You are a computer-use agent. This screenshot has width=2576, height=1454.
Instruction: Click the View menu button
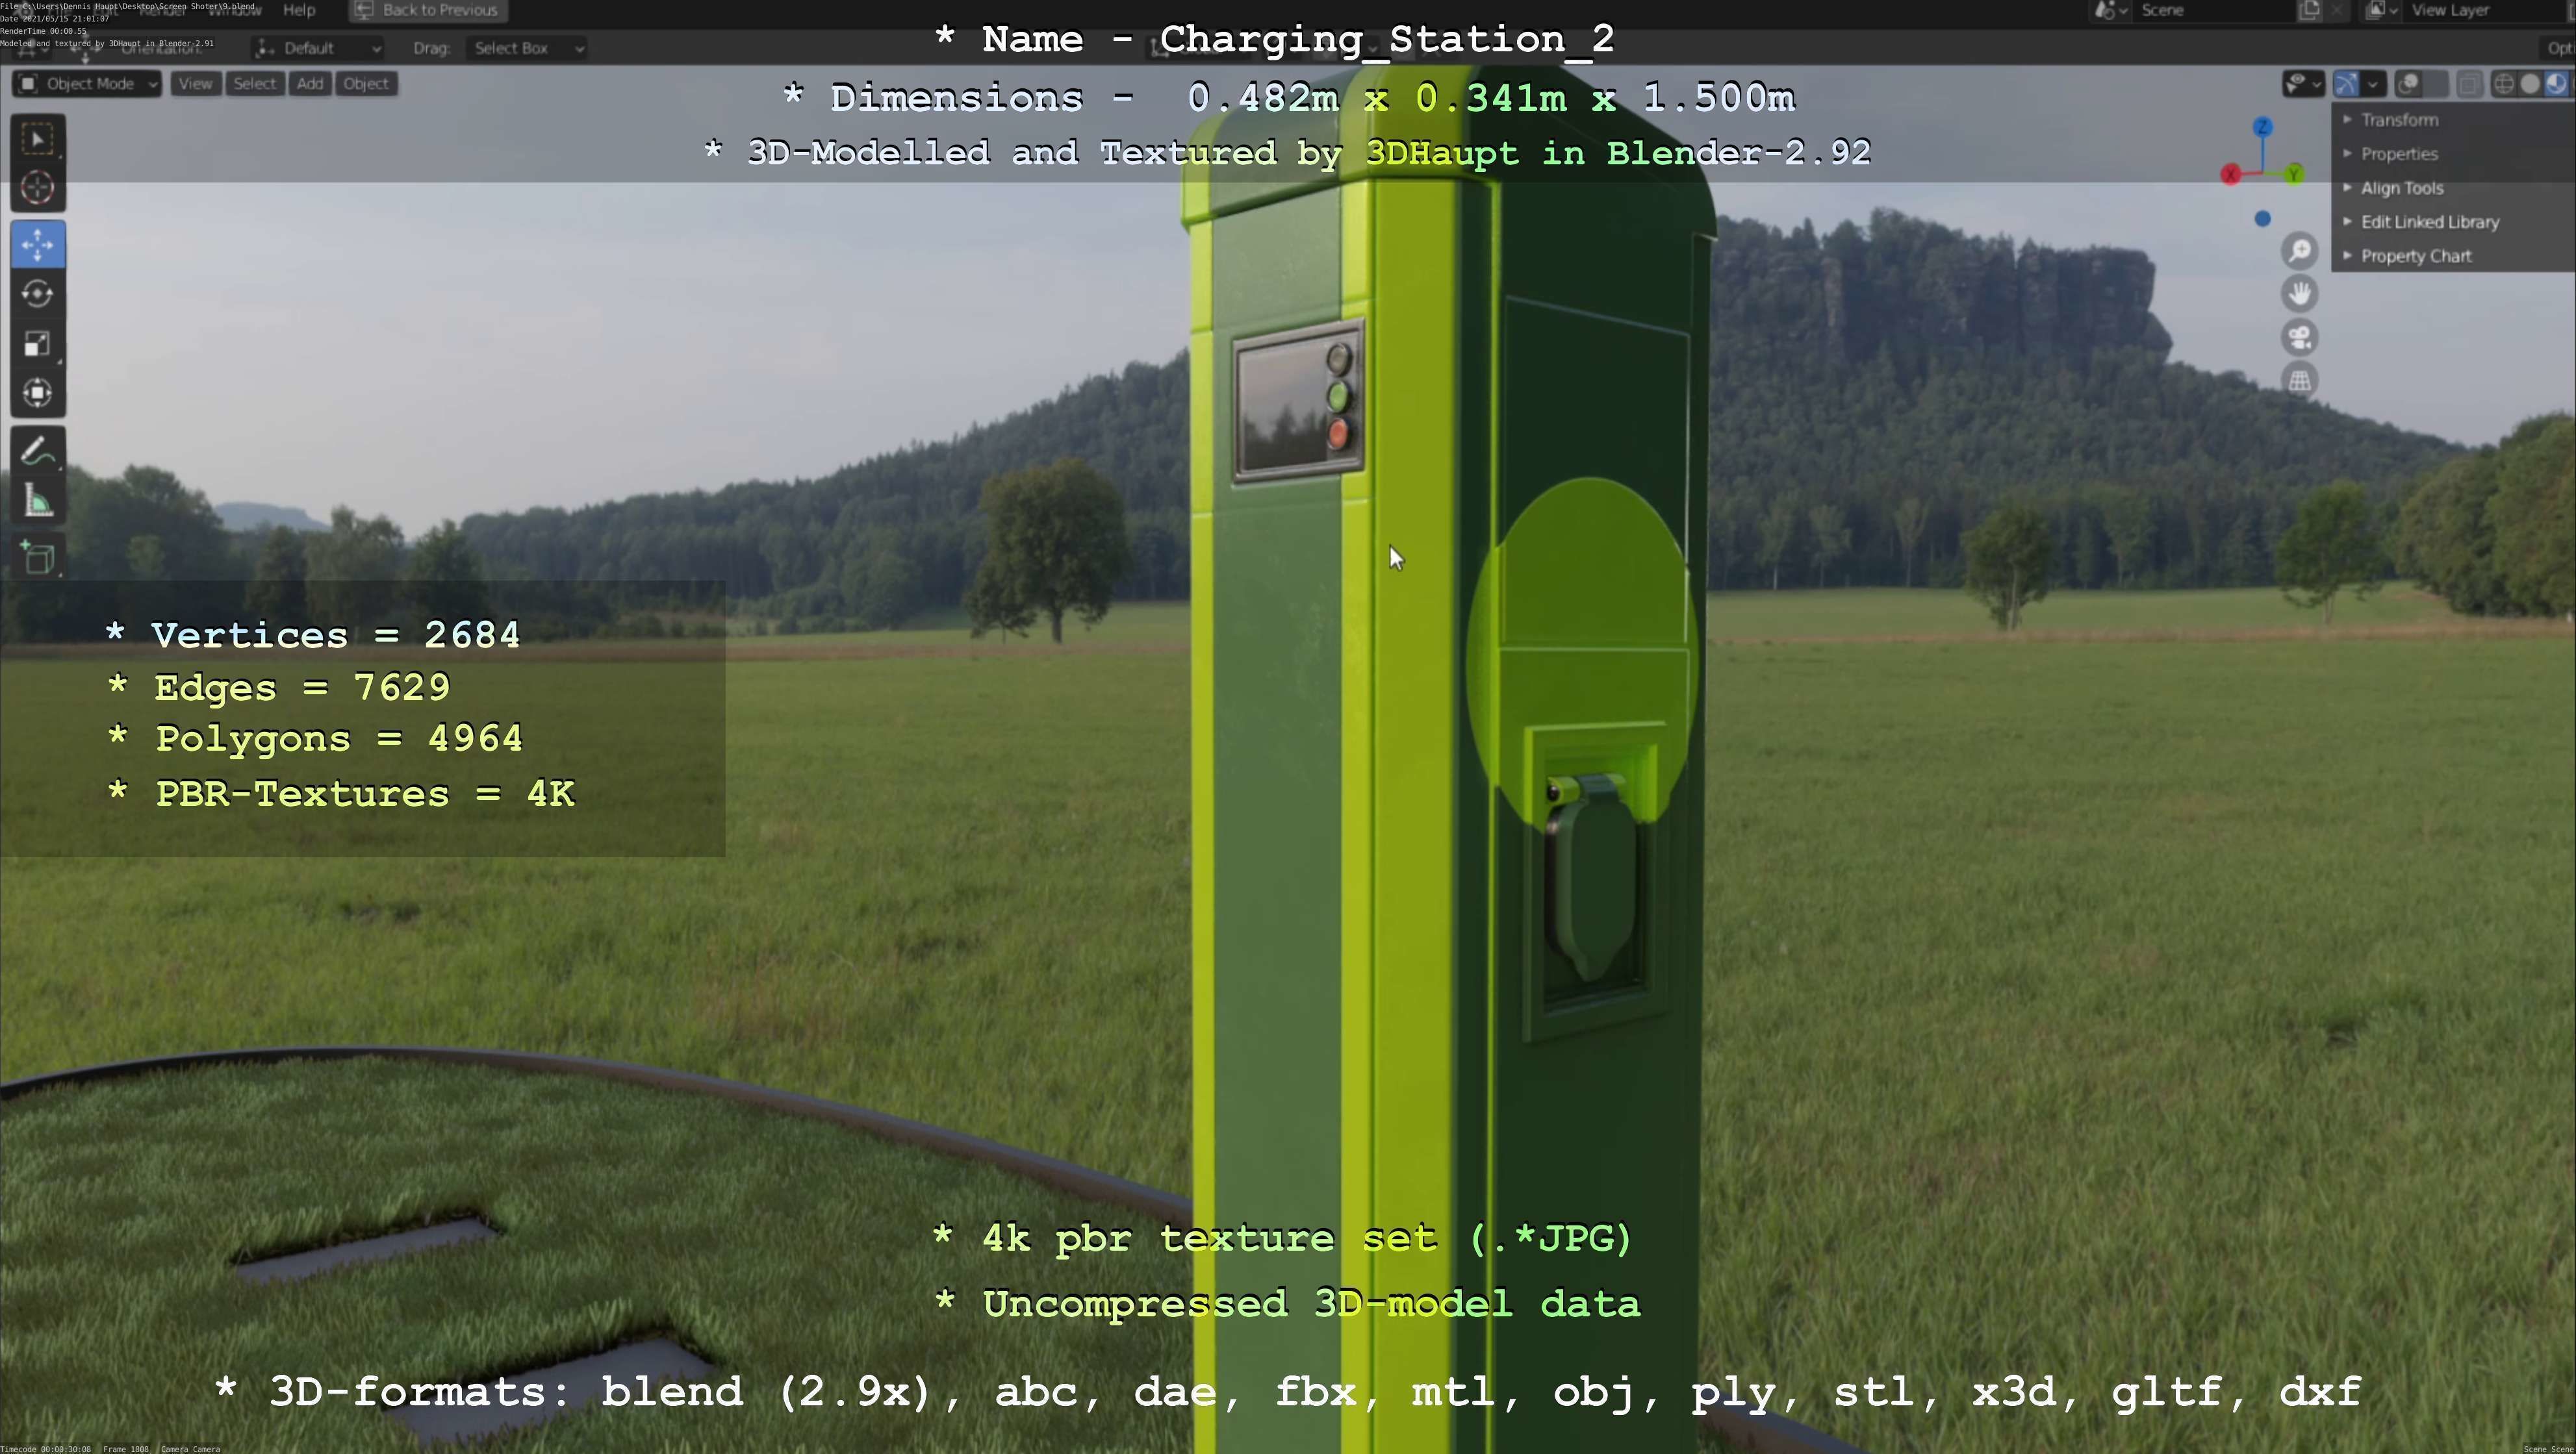[195, 84]
